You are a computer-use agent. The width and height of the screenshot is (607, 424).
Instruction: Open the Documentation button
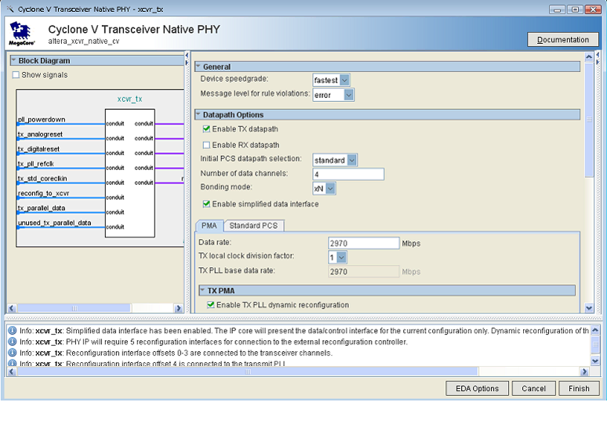(x=563, y=40)
